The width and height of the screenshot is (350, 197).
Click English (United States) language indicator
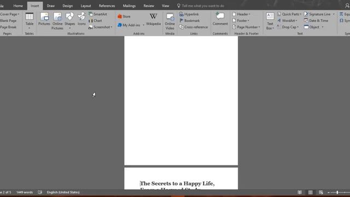tap(63, 192)
